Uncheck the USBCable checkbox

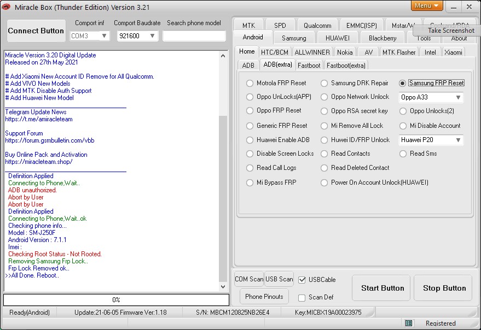pos(302,280)
